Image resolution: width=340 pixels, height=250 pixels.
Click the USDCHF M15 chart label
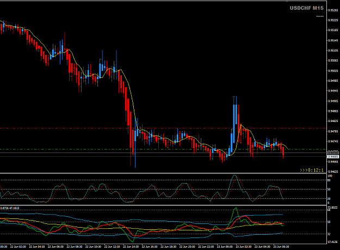[306, 8]
